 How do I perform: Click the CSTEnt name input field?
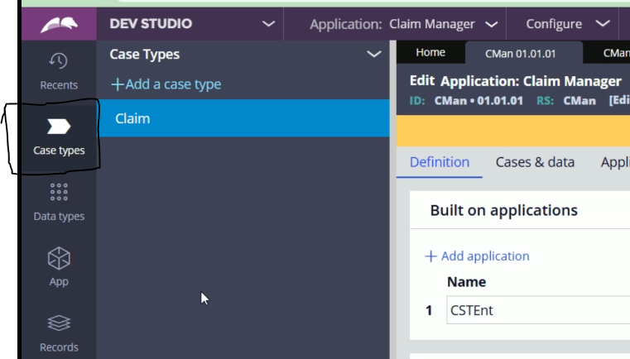click(x=537, y=310)
